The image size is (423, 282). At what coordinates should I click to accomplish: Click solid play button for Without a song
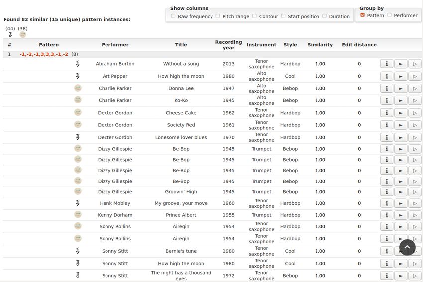click(401, 64)
